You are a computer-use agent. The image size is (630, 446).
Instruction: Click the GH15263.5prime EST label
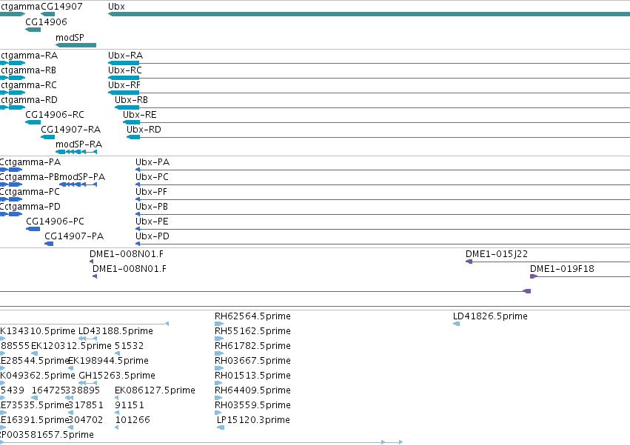(117, 376)
